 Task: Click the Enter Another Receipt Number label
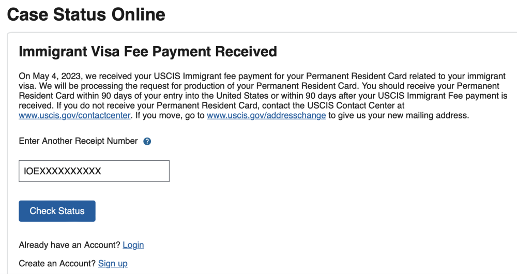point(78,141)
